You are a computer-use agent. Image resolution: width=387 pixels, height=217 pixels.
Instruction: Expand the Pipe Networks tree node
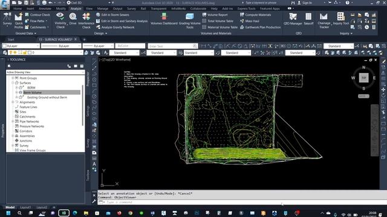click(x=13, y=122)
